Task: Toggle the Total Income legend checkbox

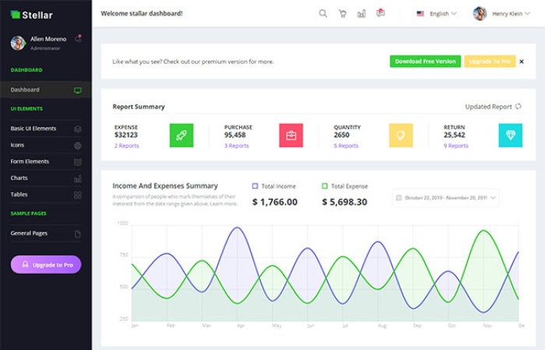Action: (255, 186)
